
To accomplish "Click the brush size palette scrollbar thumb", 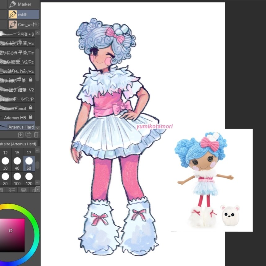I will 37,165.
